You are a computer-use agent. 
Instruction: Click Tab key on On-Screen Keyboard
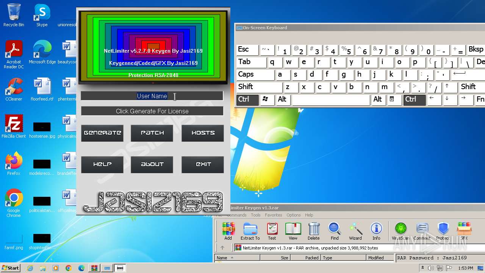[x=252, y=62]
